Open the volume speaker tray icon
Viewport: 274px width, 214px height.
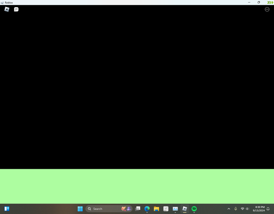click(x=247, y=209)
